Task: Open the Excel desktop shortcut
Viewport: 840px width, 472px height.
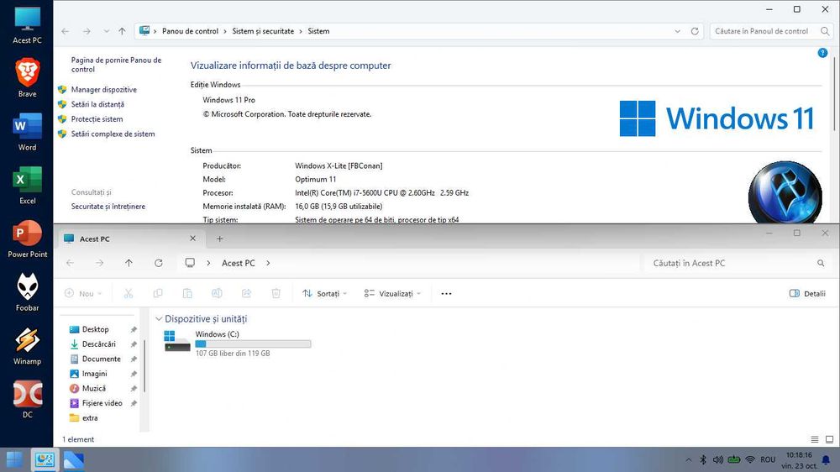Action: (28, 186)
